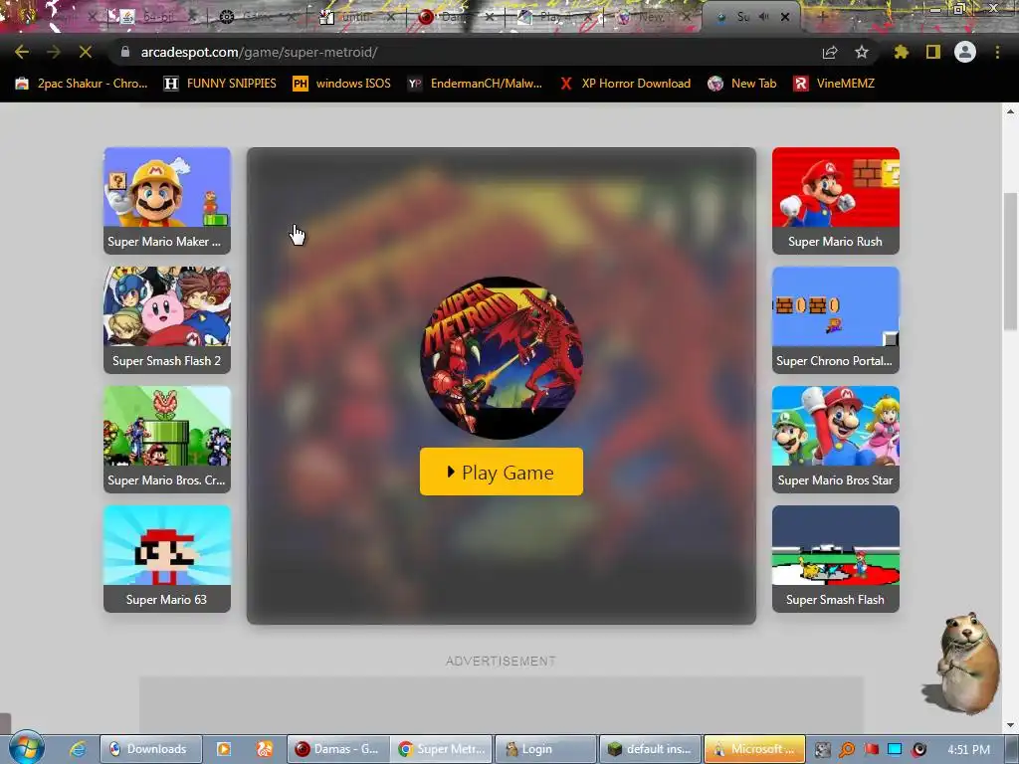Viewport: 1019px width, 764px height.
Task: Open the Extensions puzzle piece icon
Action: 901,52
